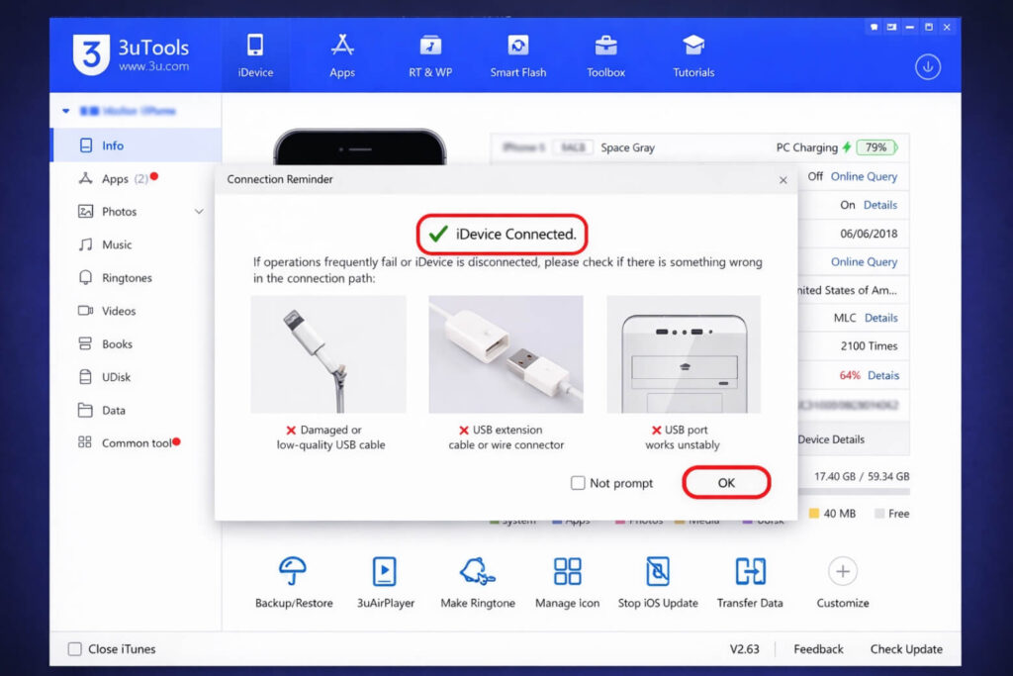
Task: Click the Customize plus icon
Action: [842, 572]
